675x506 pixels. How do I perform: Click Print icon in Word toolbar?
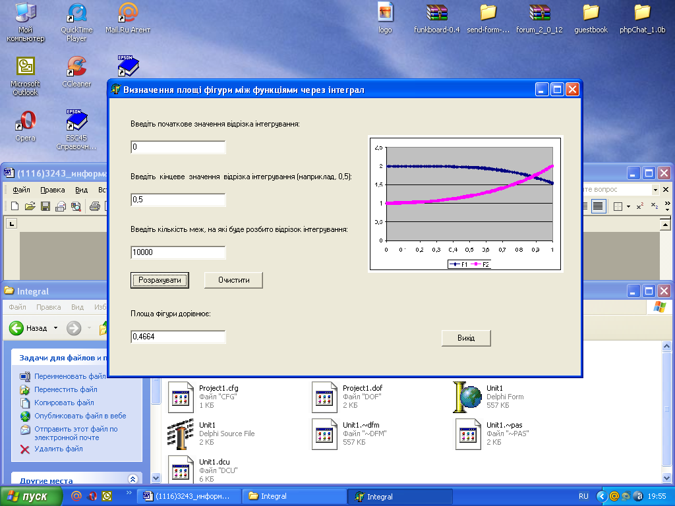95,206
